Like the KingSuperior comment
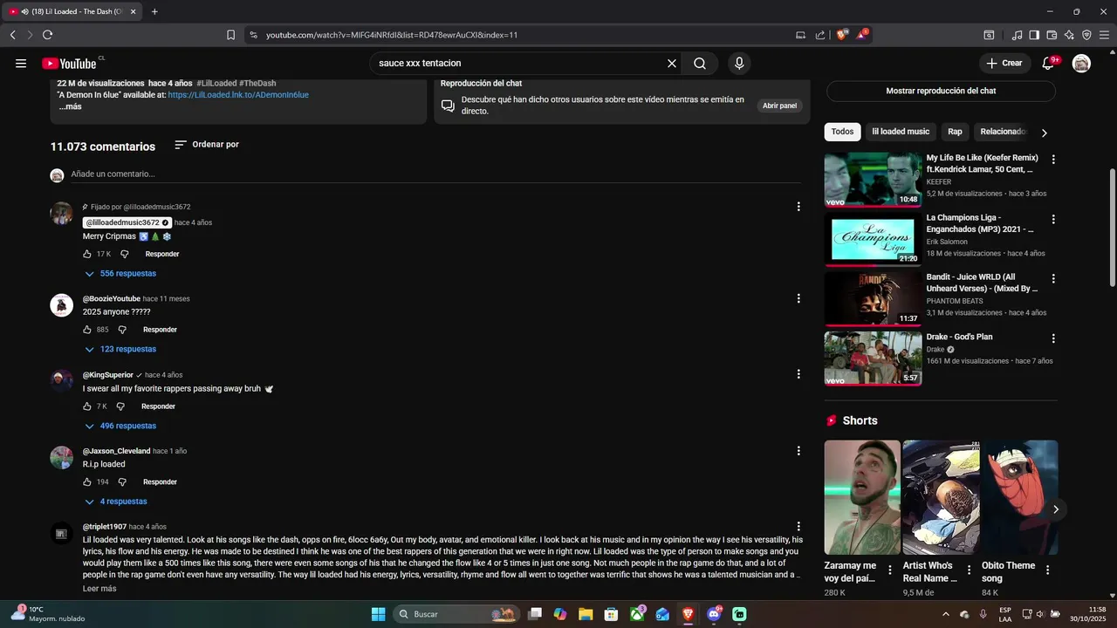This screenshot has height=628, width=1117. (87, 406)
